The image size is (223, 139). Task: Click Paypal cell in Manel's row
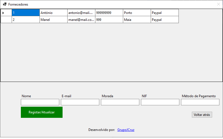pos(165,20)
